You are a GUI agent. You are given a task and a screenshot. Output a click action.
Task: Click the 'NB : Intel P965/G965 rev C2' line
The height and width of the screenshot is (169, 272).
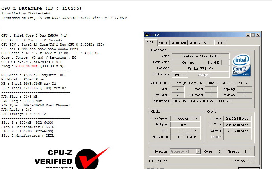[x=29, y=84]
